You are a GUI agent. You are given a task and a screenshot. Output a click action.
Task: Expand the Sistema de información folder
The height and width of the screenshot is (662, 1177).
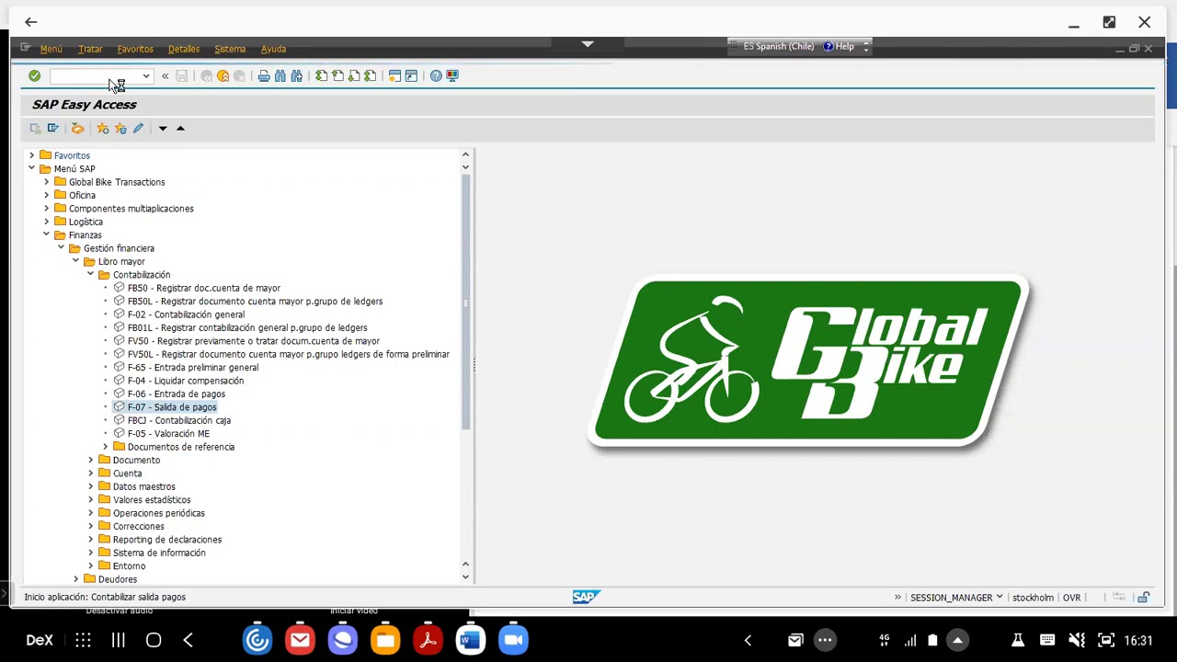pos(91,553)
